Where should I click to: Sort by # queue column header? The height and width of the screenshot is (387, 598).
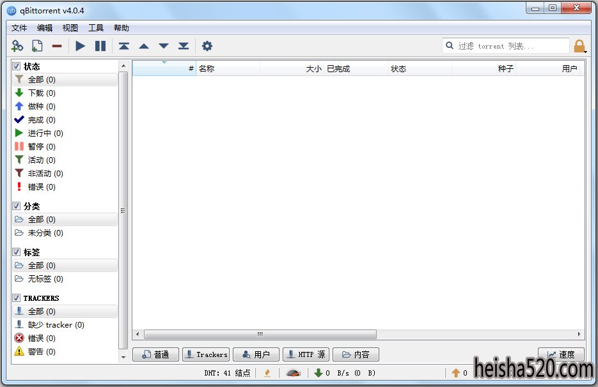[x=164, y=68]
